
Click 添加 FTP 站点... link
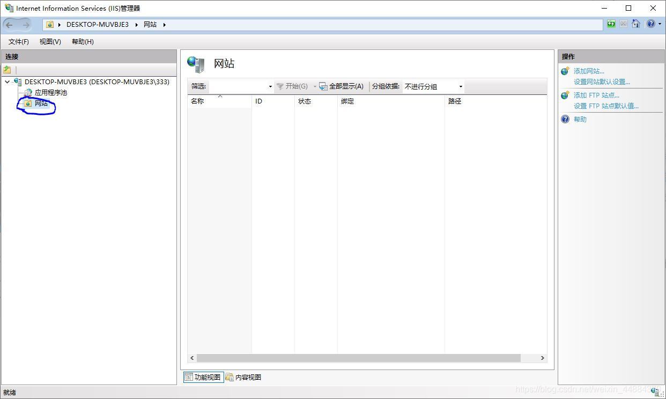596,95
